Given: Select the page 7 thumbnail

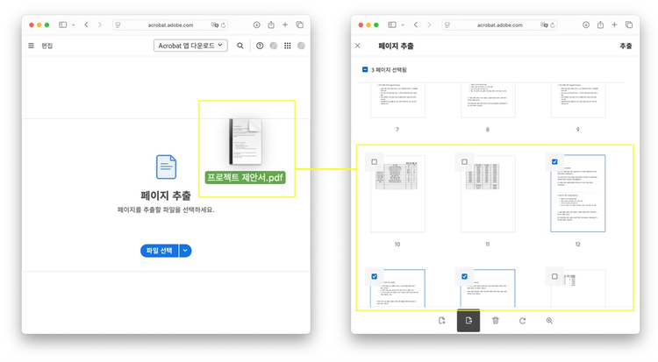Looking at the screenshot, I should (x=397, y=100).
